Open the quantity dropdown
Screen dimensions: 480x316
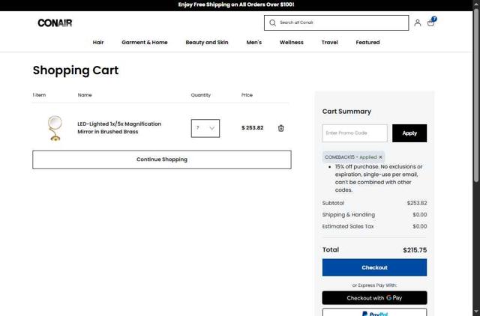click(x=205, y=128)
